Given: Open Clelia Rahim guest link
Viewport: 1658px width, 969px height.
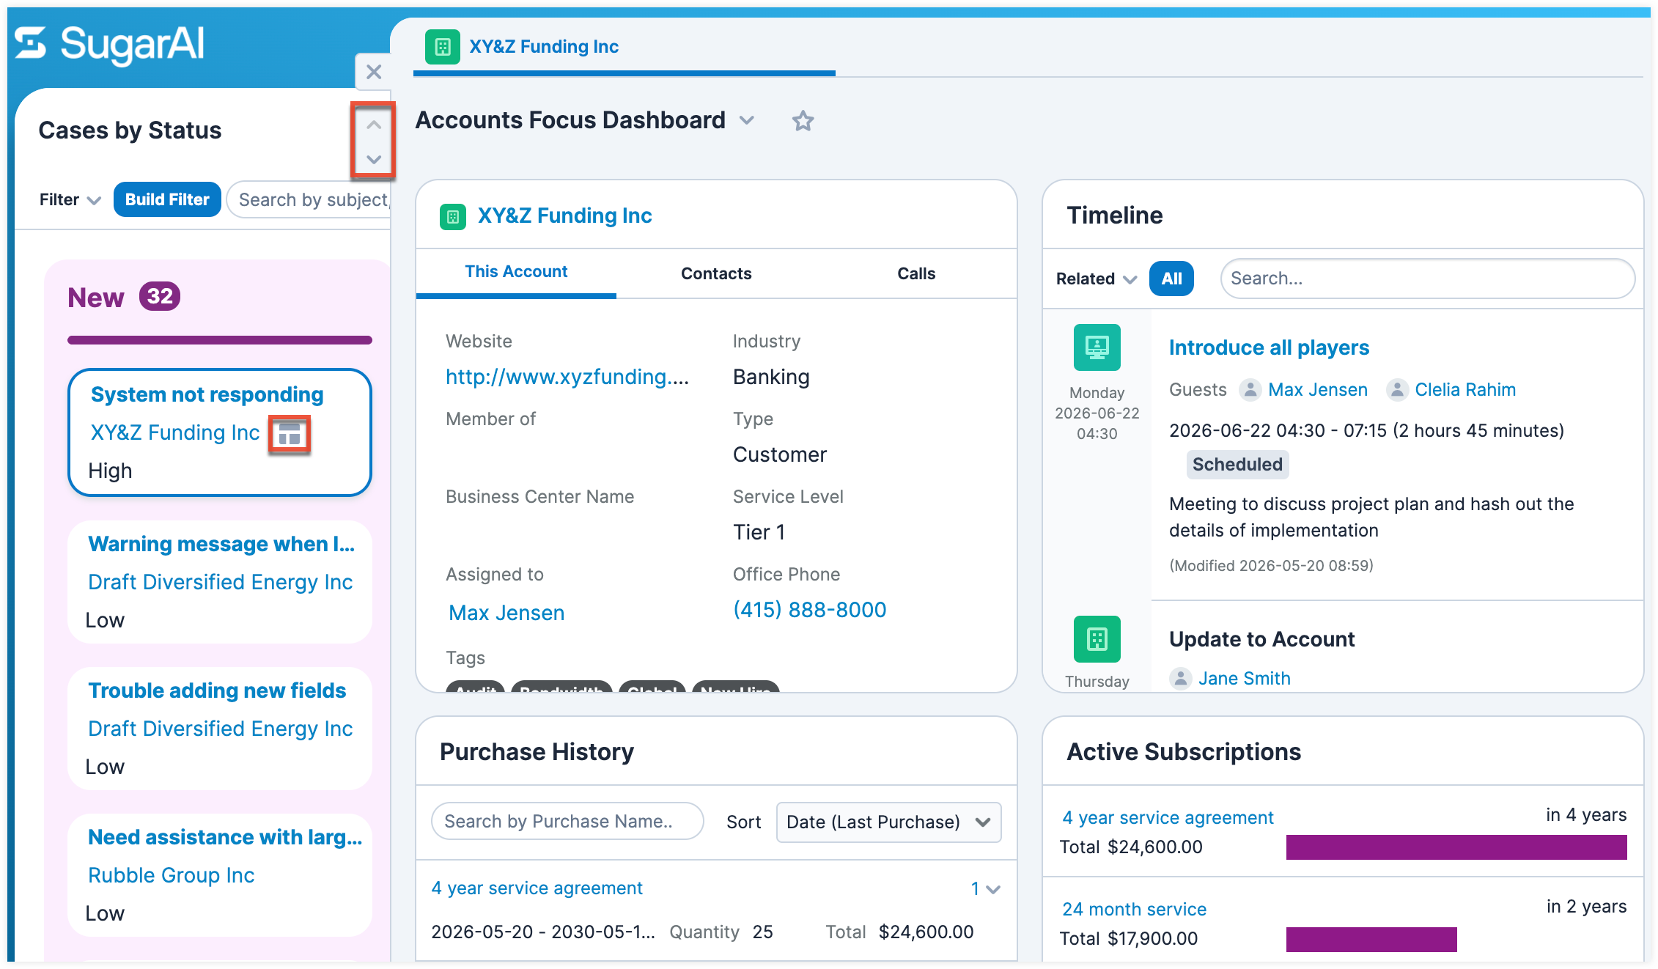Looking at the screenshot, I should tap(1465, 390).
